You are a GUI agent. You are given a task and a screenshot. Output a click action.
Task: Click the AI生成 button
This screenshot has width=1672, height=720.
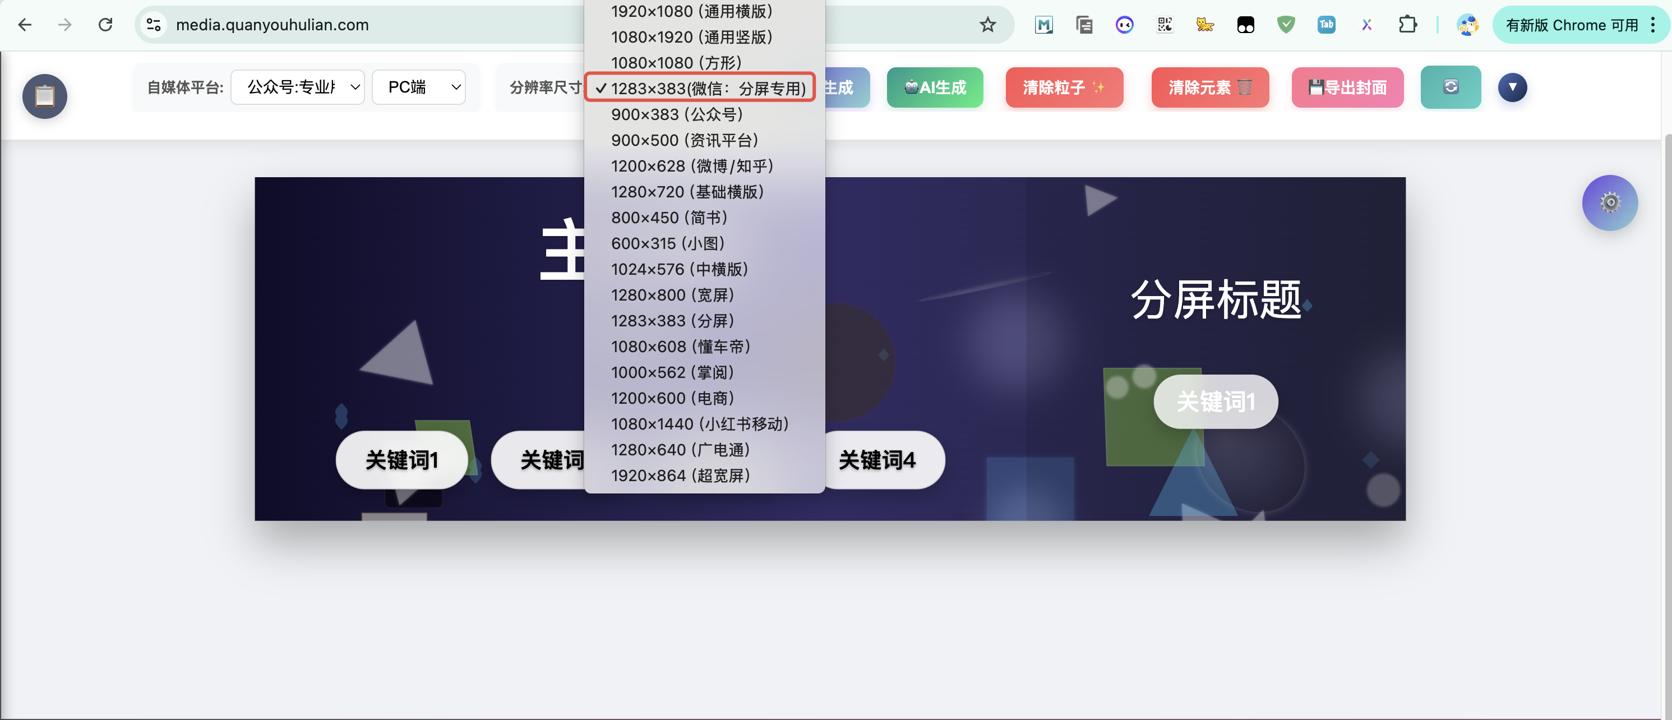tap(934, 87)
